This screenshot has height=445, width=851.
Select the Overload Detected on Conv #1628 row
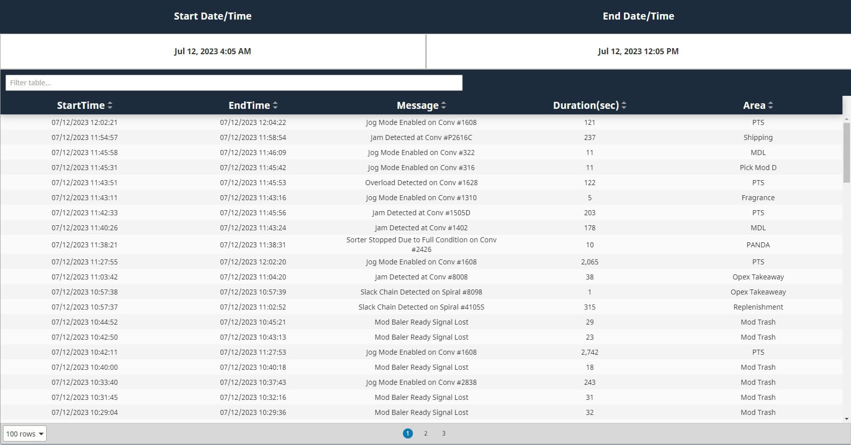[x=421, y=183]
